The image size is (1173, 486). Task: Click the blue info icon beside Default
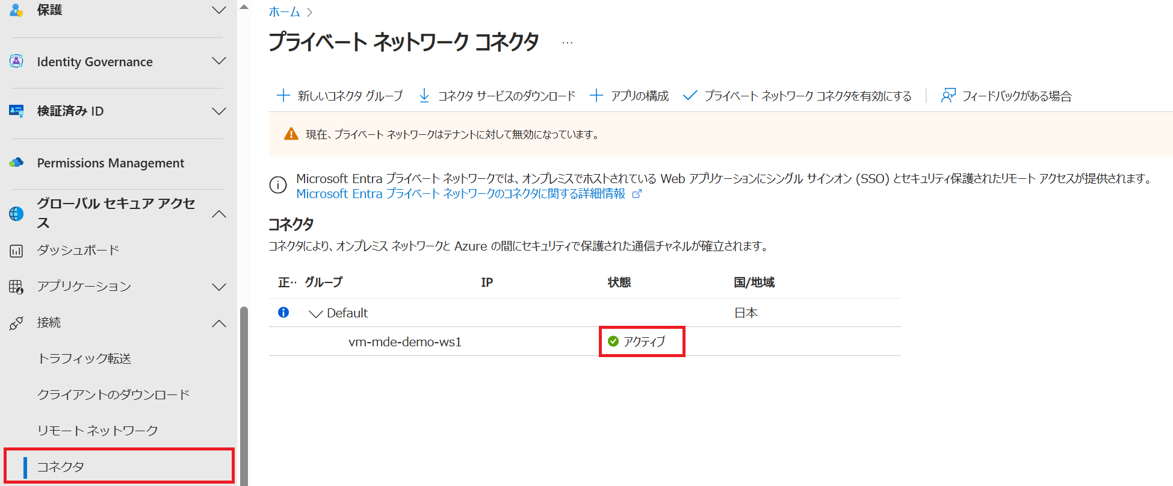click(283, 312)
